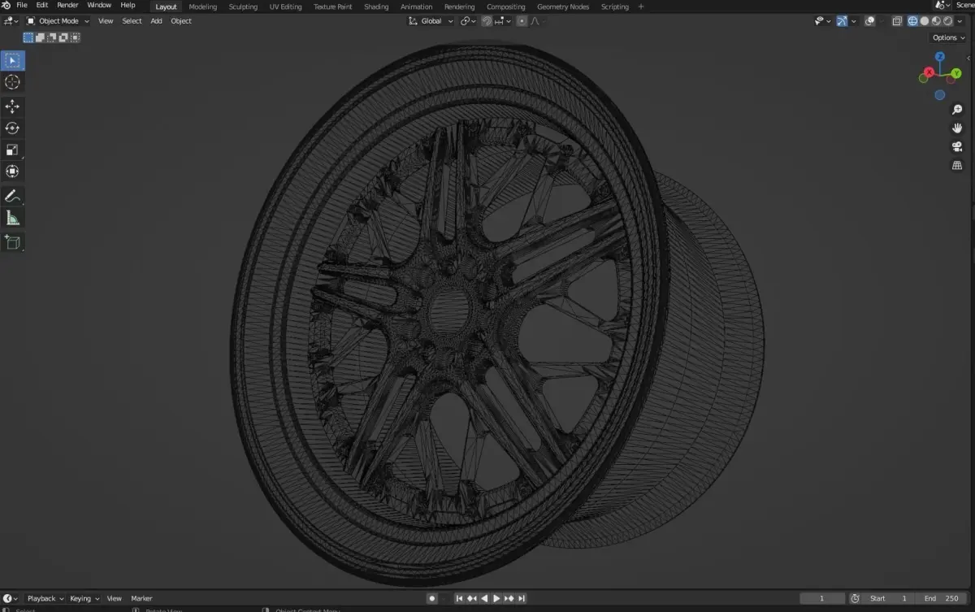The image size is (975, 612).
Task: Open the Edit menu
Action: (x=42, y=6)
